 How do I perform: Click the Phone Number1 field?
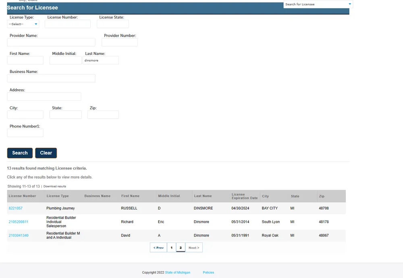tap(25, 133)
